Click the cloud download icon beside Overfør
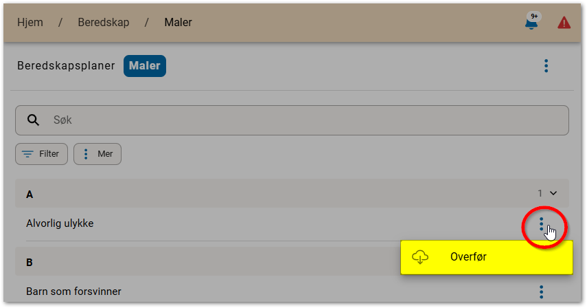This screenshot has width=587, height=308. coord(420,257)
